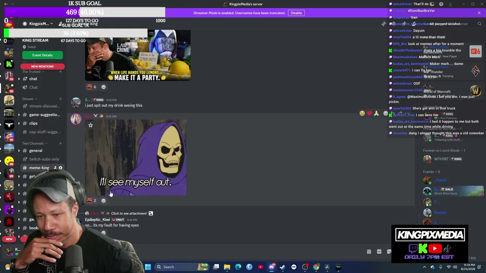Open the Vault Boy server icon
Viewport: 486px width, 273px height.
click(9, 100)
